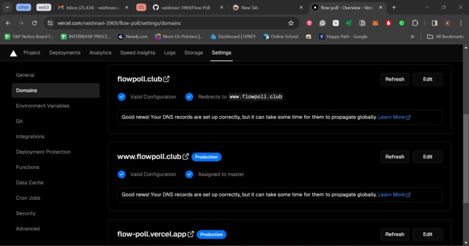This screenshot has width=469, height=246.
Task: Click Production badge next to www.flowpoll.club
Action: point(207,157)
